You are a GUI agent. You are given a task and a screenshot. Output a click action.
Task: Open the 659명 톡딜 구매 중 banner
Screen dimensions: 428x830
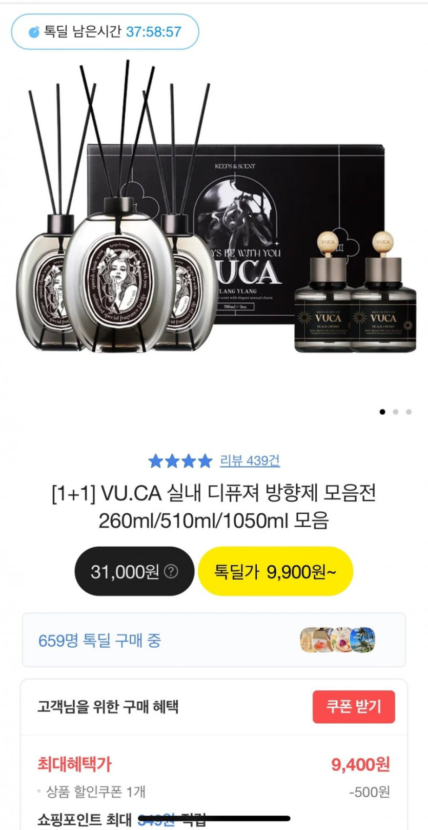point(214,640)
